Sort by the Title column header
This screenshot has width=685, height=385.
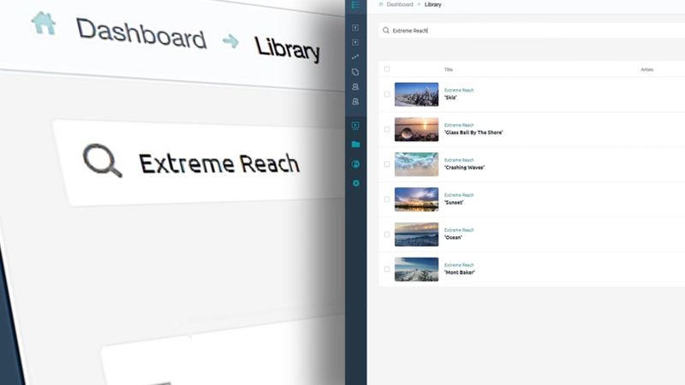tap(448, 69)
